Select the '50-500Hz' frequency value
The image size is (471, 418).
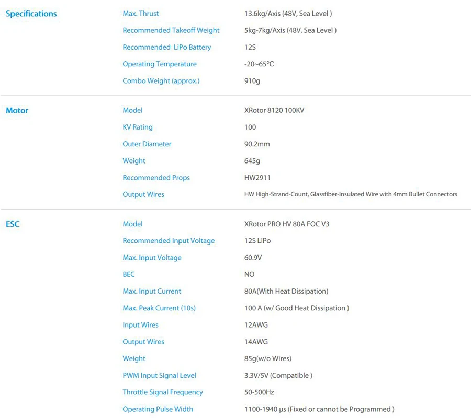tap(259, 392)
